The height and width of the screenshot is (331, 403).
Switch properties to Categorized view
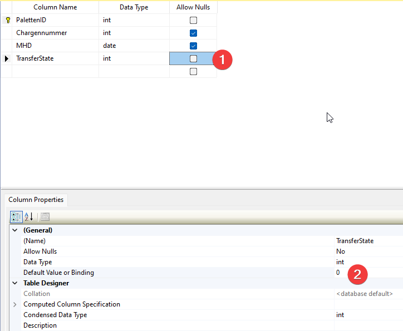pos(16,216)
